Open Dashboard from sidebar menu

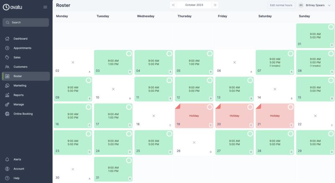coord(26,39)
